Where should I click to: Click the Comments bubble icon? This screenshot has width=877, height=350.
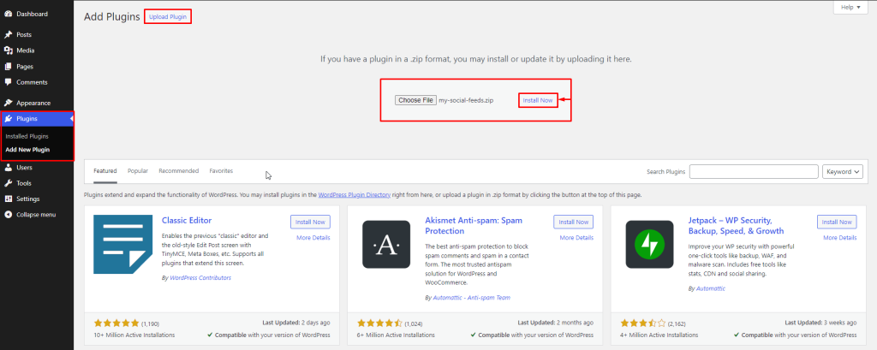[9, 82]
